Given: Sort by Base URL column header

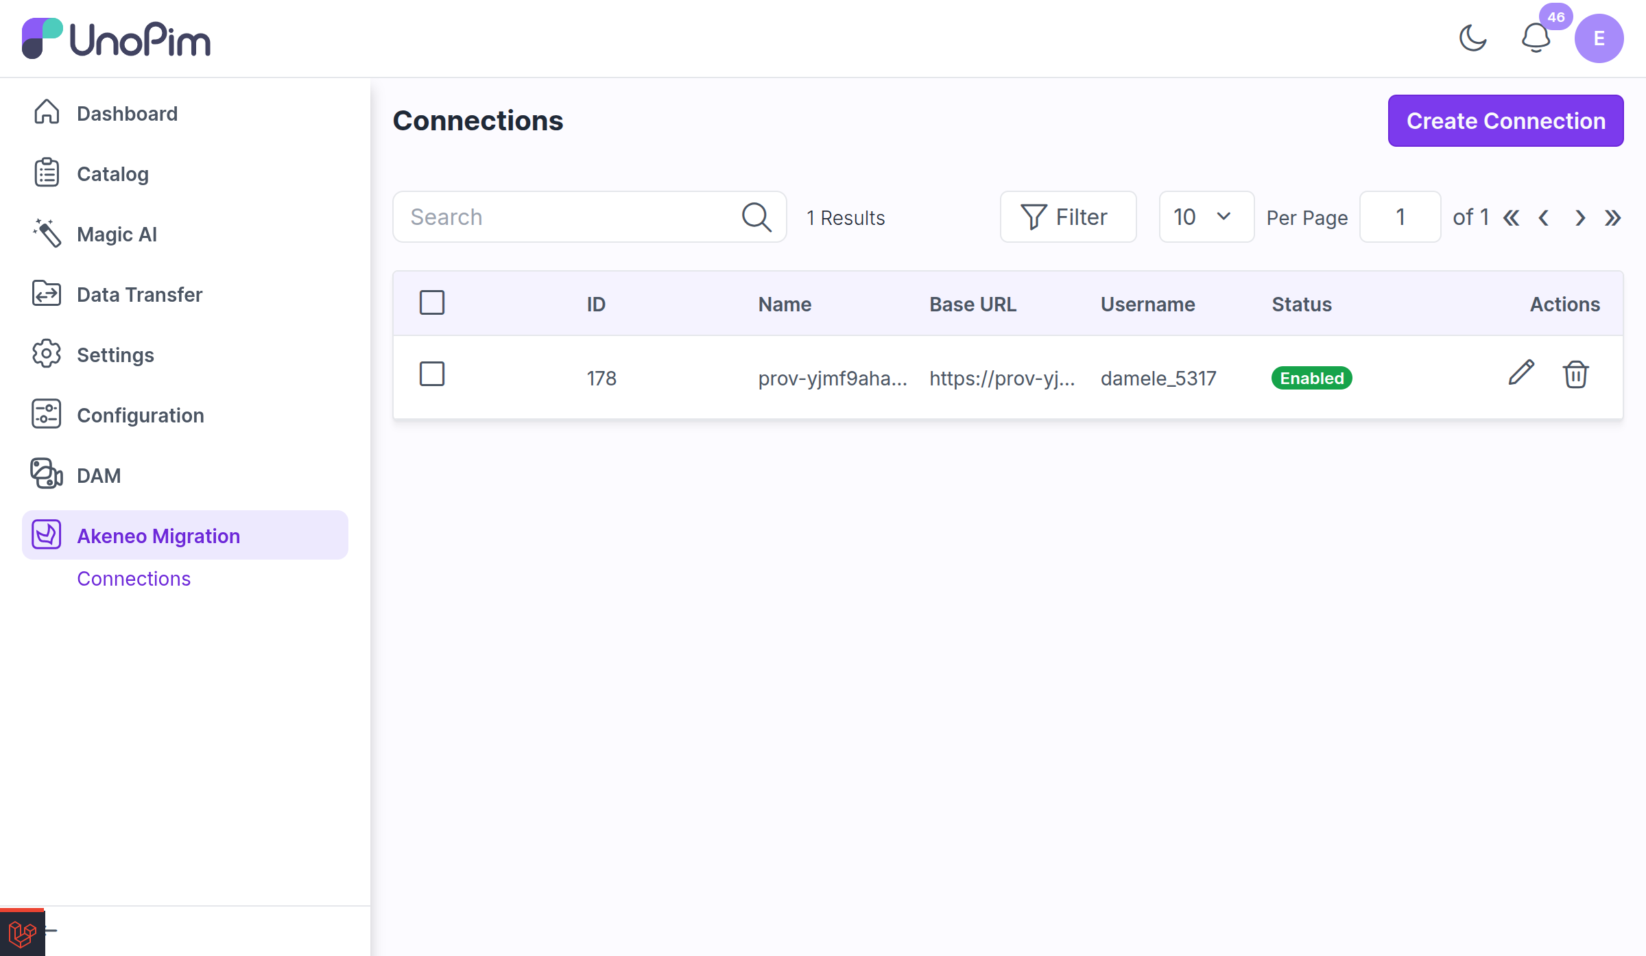Looking at the screenshot, I should tap(973, 304).
